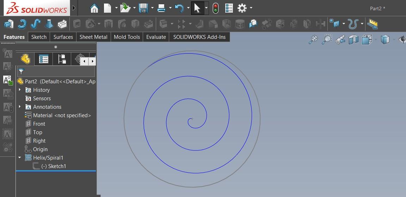This screenshot has width=406, height=197.
Task: Pick the Lofted Cut tool
Action: 135,24
